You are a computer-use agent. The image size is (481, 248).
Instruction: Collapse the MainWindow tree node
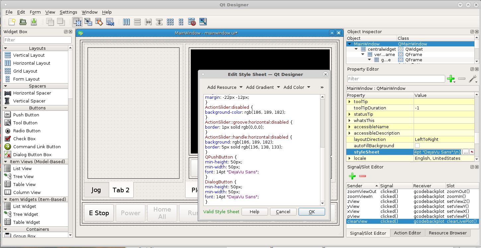[350, 44]
